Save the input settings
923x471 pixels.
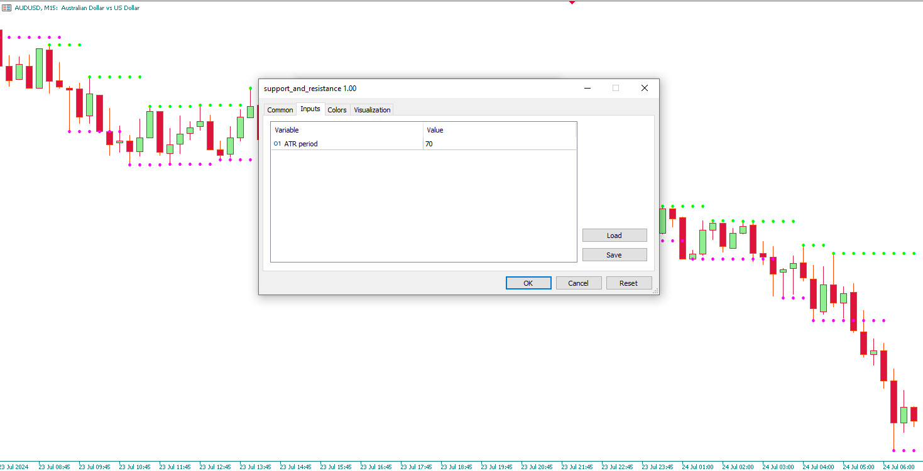[614, 255]
